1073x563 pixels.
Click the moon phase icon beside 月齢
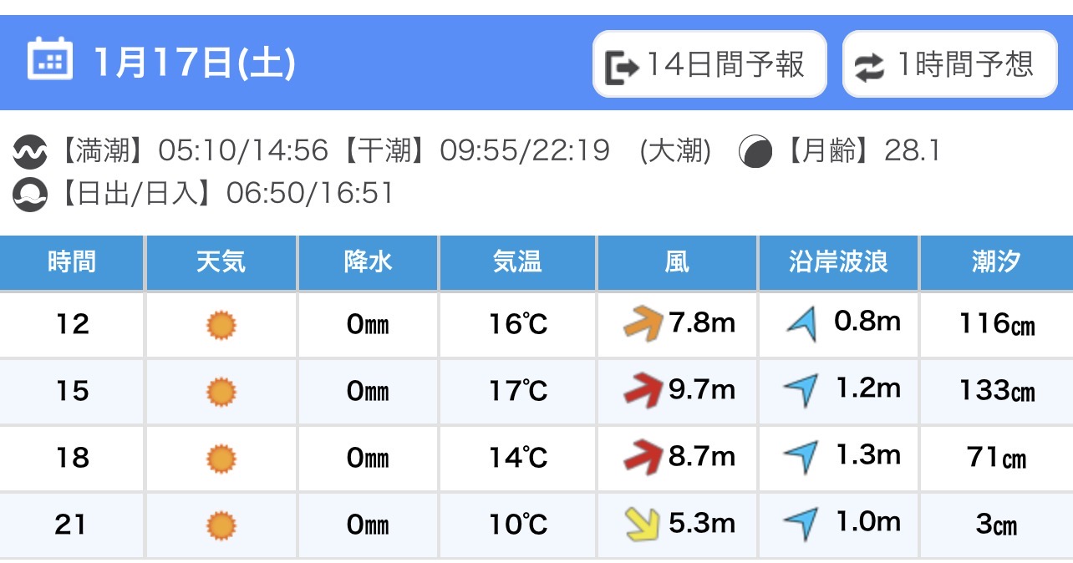pyautogui.click(x=755, y=153)
